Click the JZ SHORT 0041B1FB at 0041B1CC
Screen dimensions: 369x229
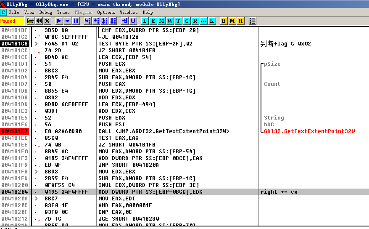click(127, 51)
